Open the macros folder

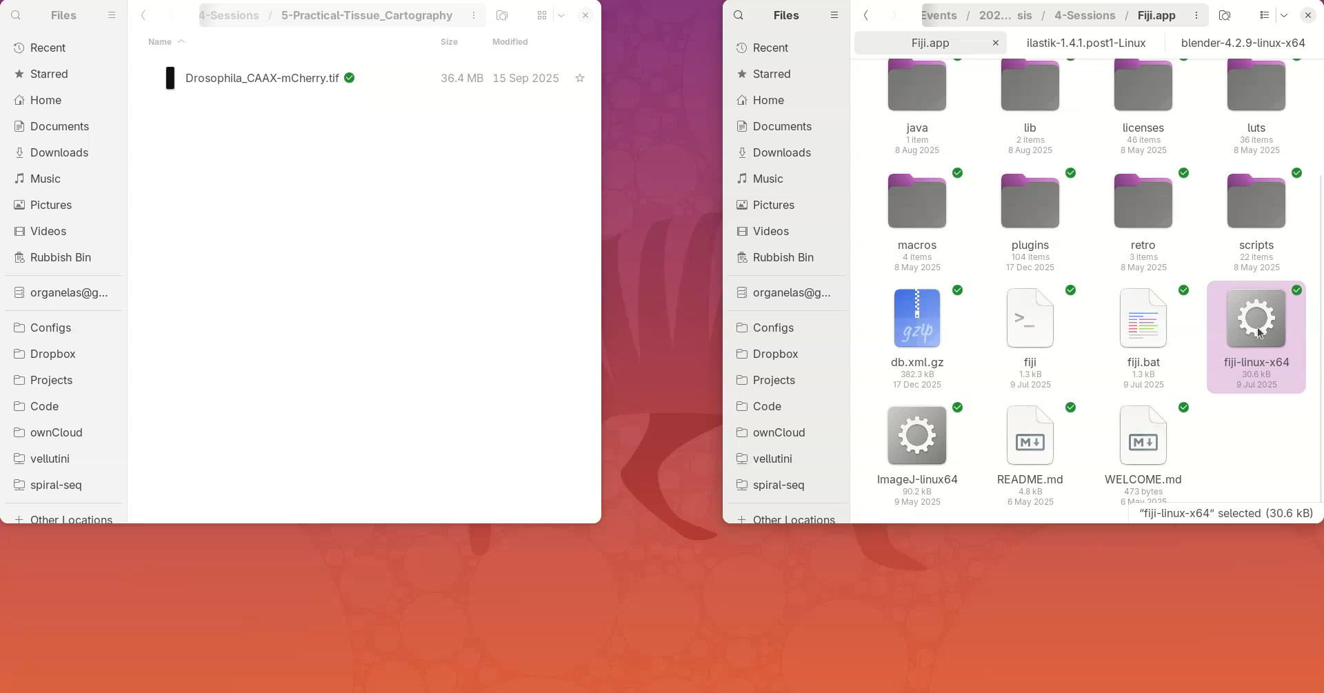point(916,202)
